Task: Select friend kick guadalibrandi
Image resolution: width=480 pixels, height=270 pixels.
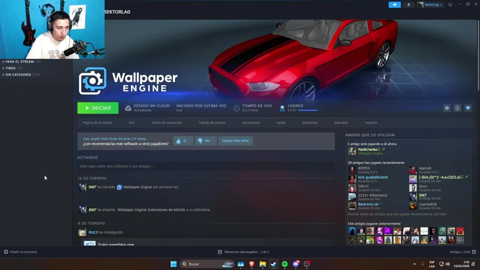Action: [373, 177]
